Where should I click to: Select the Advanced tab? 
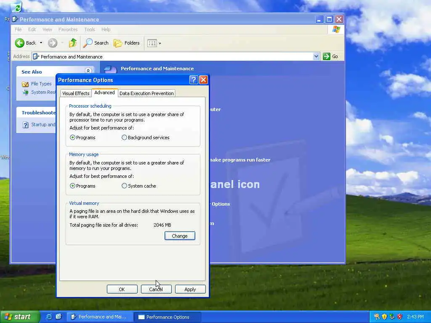coord(104,93)
